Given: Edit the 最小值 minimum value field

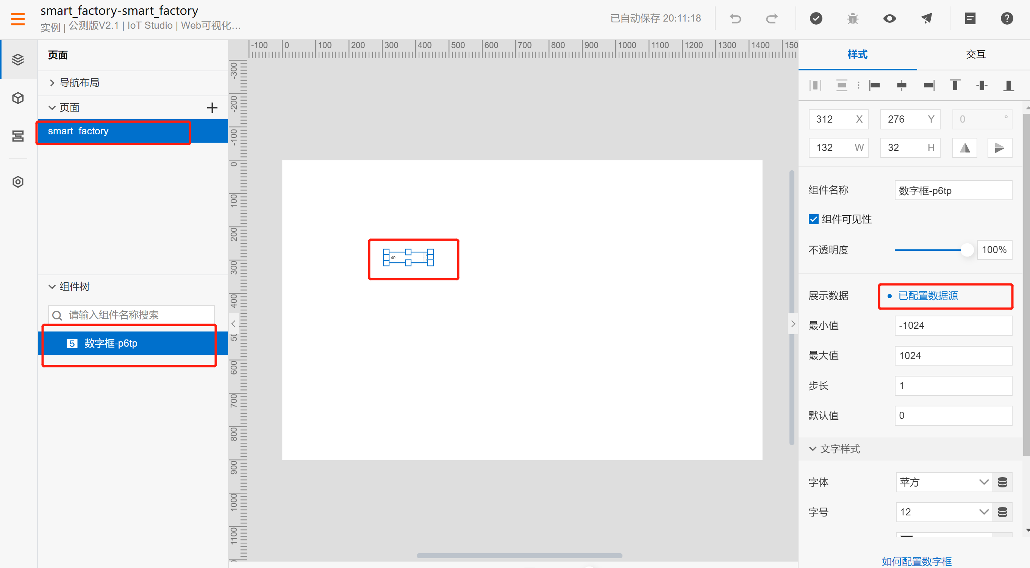Looking at the screenshot, I should pos(953,325).
